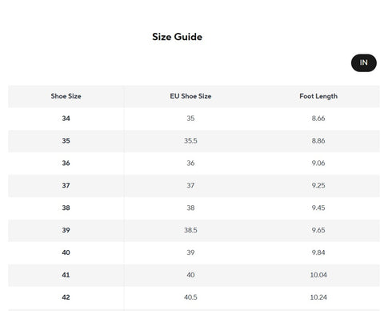Click shoe size 42 in first column
This screenshot has height=311, width=384.
66,297
